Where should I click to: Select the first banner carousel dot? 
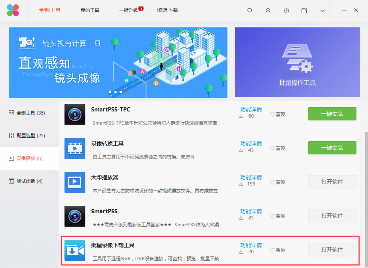(110, 92)
